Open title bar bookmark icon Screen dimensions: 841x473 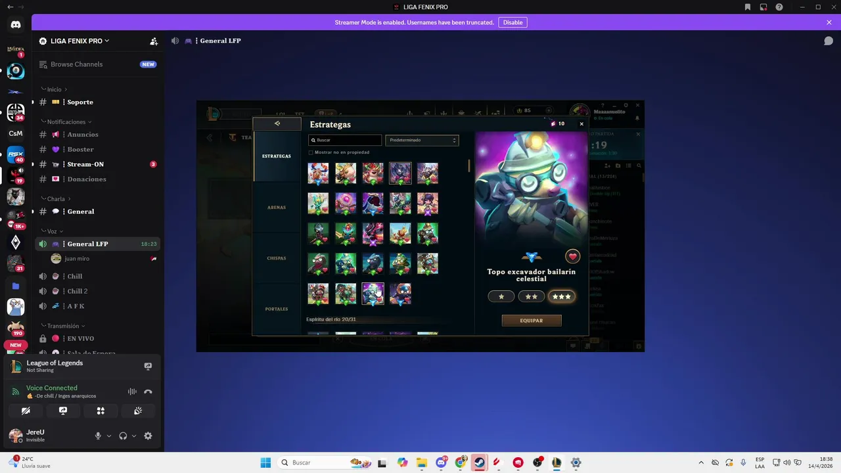point(748,7)
